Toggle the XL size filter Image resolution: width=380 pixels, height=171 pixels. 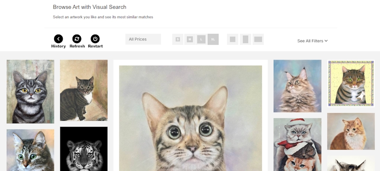(x=213, y=39)
